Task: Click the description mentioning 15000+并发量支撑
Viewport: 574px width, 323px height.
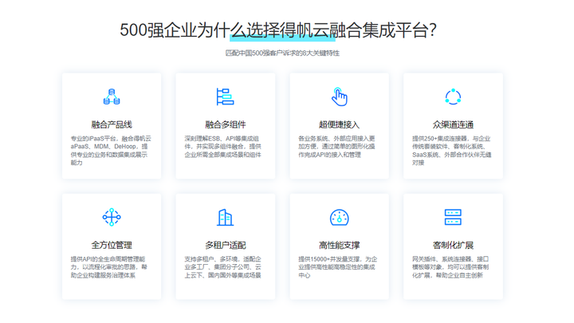Action: click(337, 267)
